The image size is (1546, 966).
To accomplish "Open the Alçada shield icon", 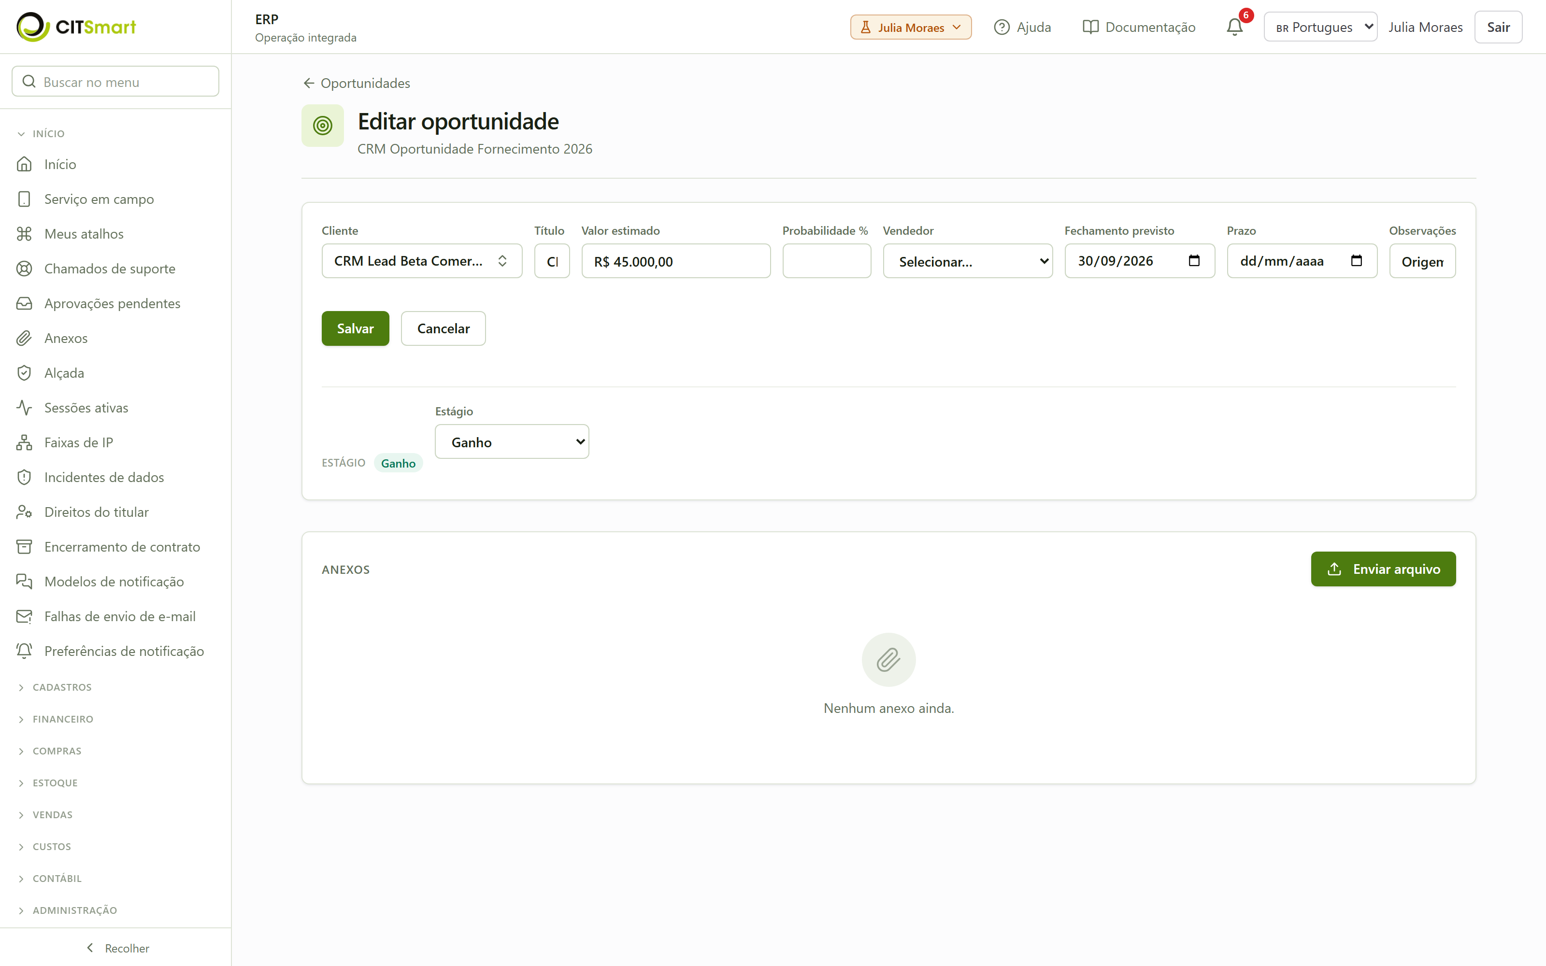I will tap(24, 373).
